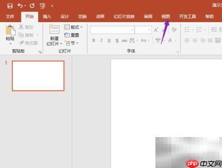Click the Save icon in quick access toolbar
The width and height of the screenshot is (222, 168).
[x=10, y=6]
